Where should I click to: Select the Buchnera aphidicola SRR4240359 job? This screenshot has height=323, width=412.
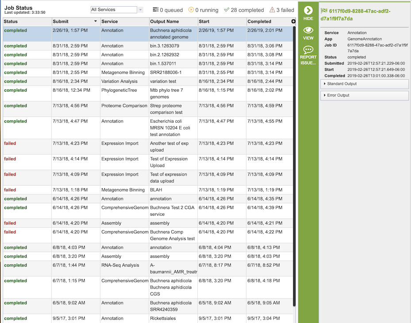(148, 306)
